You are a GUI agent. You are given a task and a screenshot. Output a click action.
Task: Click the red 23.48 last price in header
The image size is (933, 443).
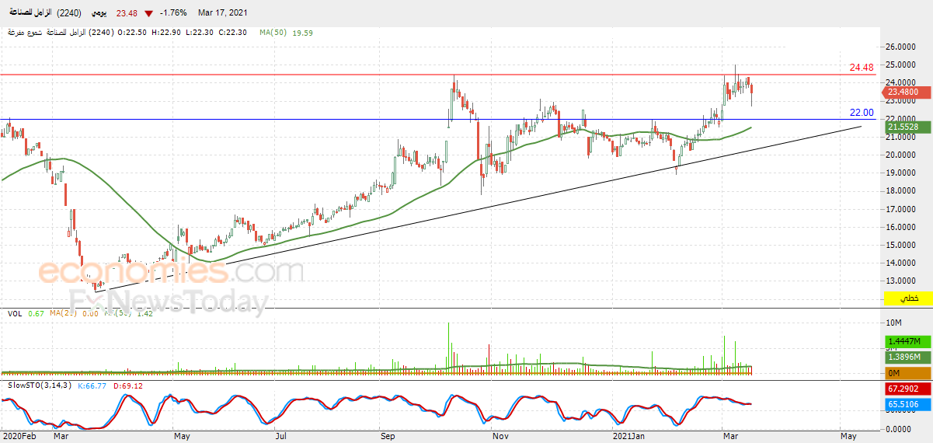[x=128, y=13]
